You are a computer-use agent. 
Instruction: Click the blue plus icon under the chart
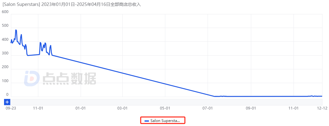pos(7,102)
